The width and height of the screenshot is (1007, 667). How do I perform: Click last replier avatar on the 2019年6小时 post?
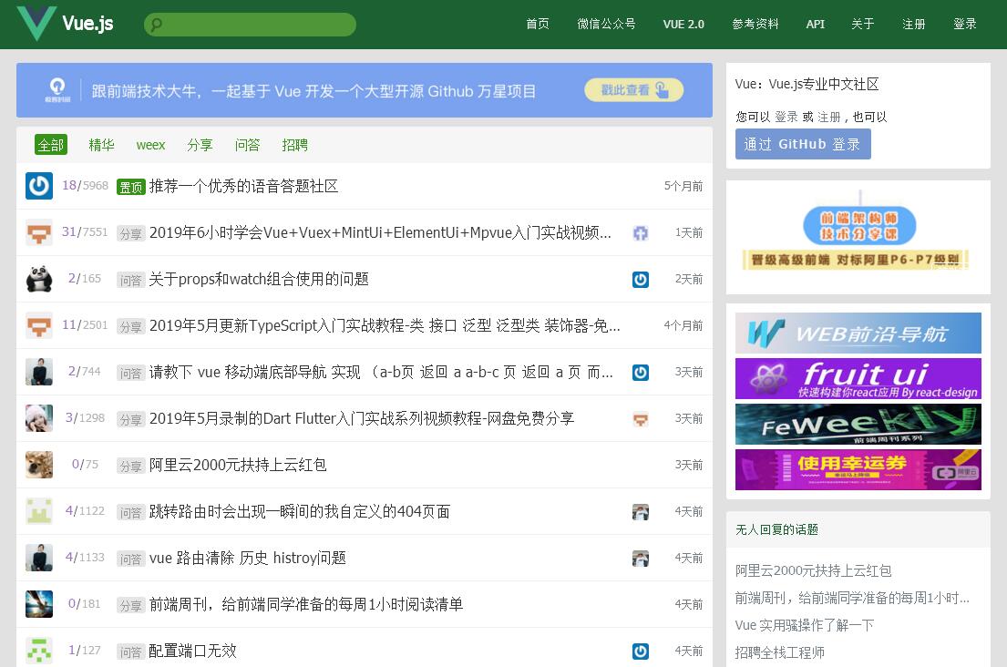click(641, 233)
